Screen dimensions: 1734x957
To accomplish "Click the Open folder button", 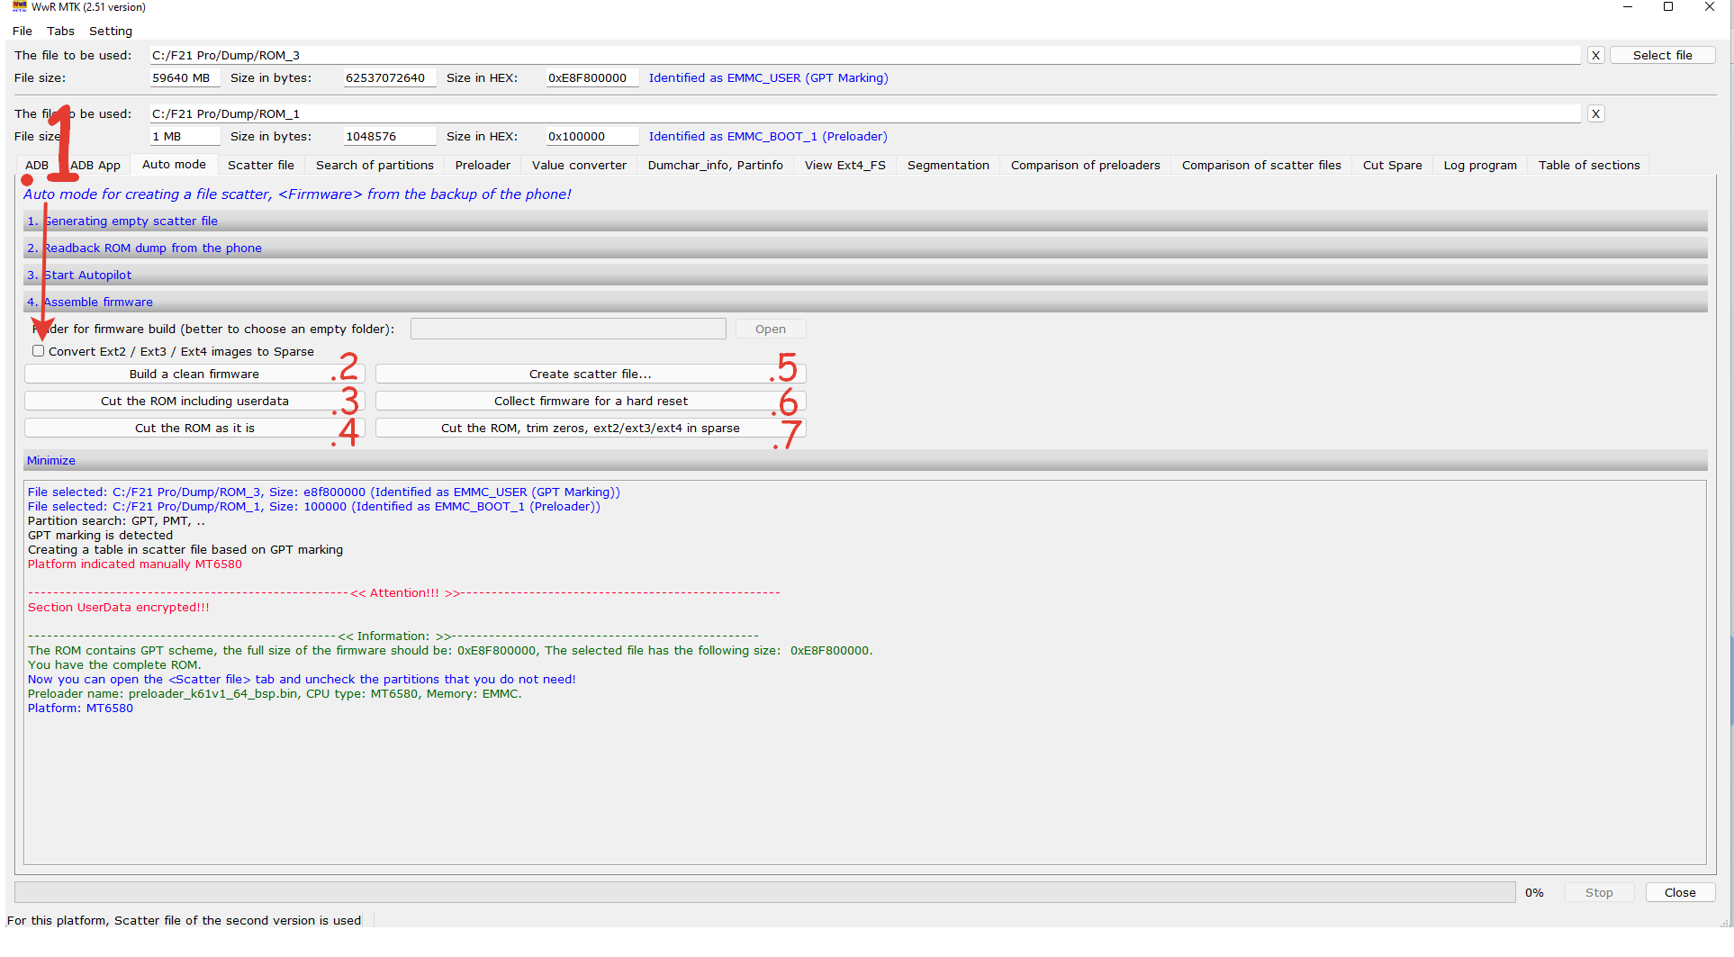I will point(771,329).
